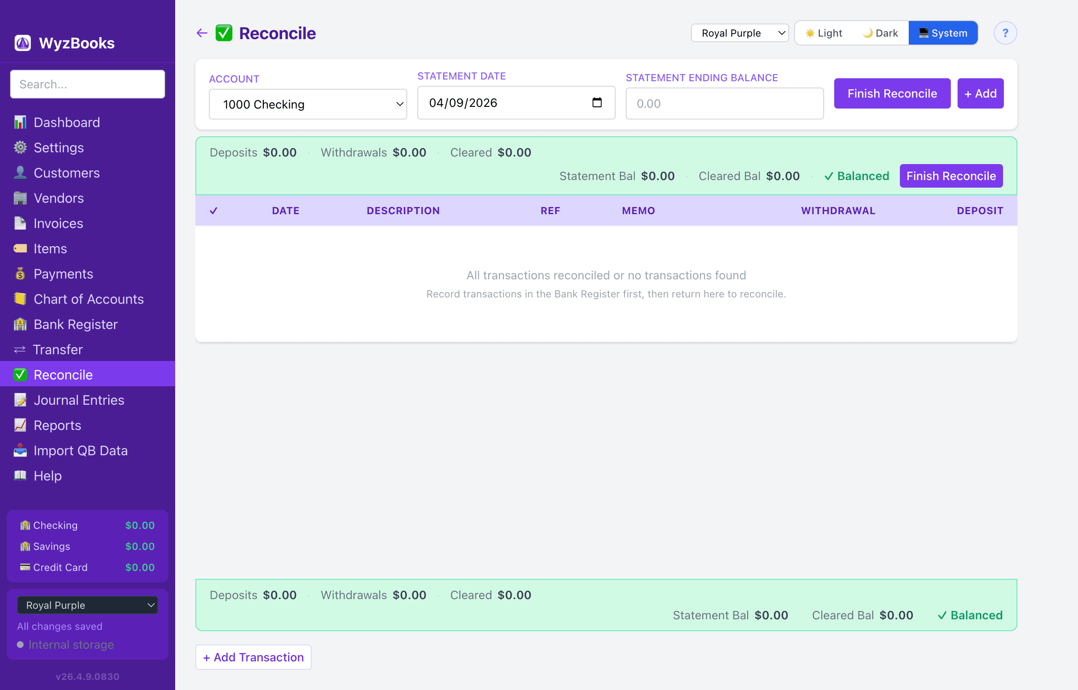This screenshot has height=690, width=1078.
Task: Open the 1000 Checking account dropdown
Action: pyautogui.click(x=308, y=104)
